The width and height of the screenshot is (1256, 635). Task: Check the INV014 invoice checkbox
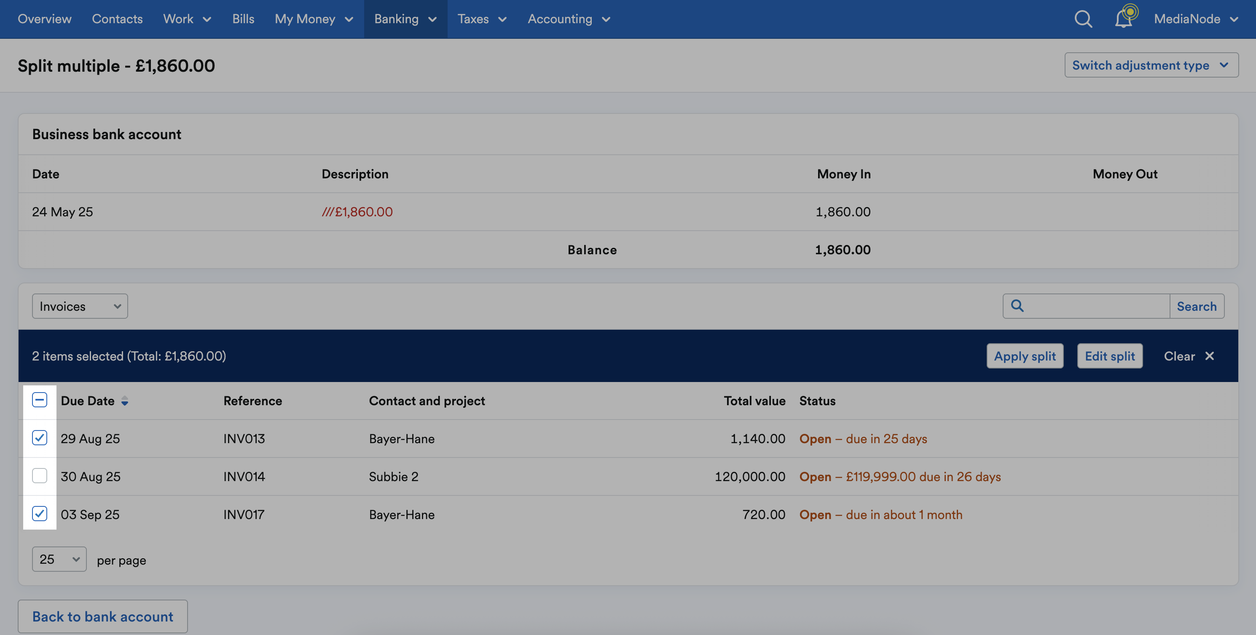(x=40, y=476)
